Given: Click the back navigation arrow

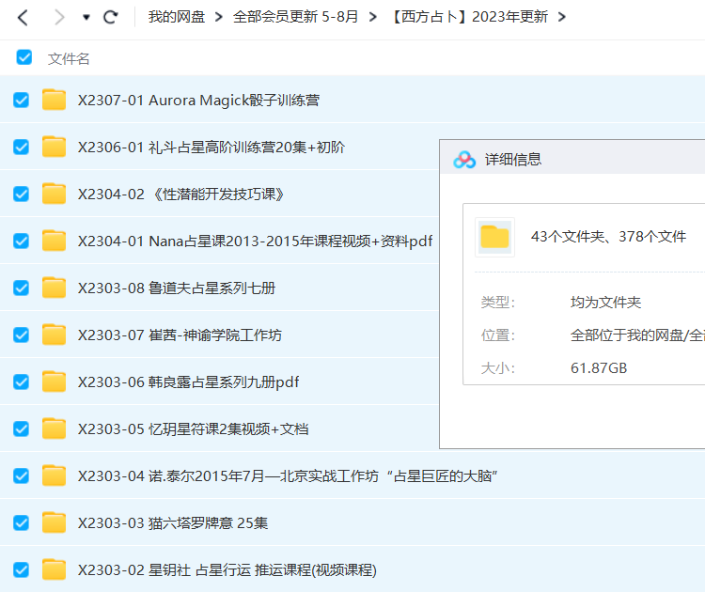Looking at the screenshot, I should tap(23, 17).
